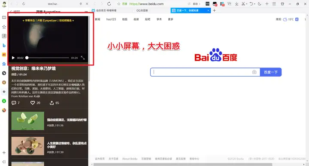Like the video with heart icon
309x166 pixels.
33,103
